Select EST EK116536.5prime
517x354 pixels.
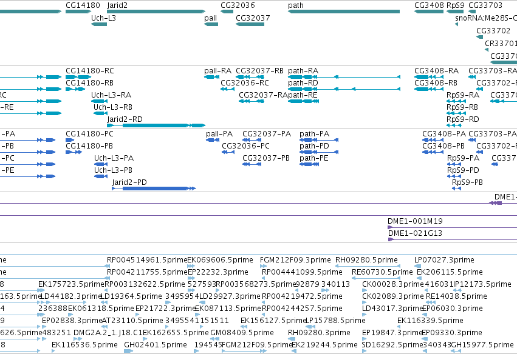tap(84, 345)
